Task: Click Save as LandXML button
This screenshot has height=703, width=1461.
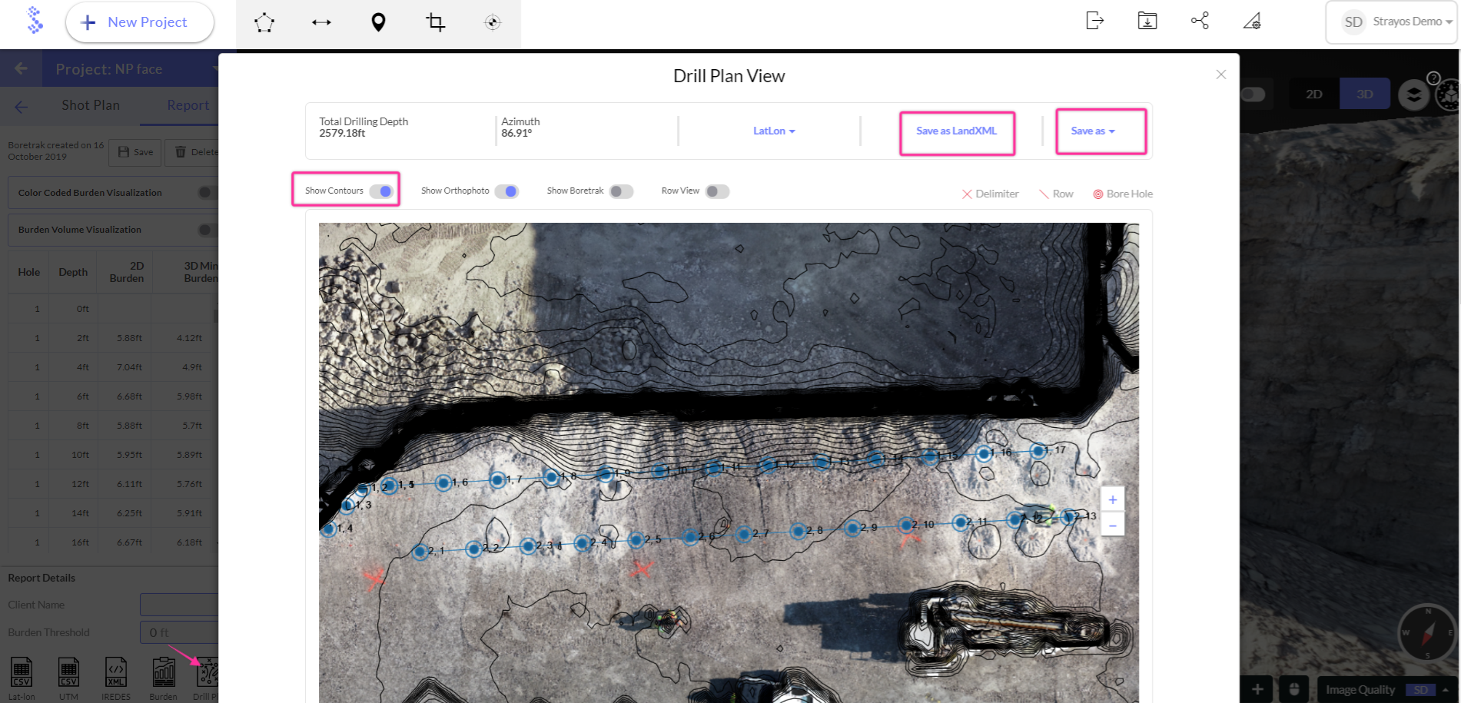Action: coord(957,131)
